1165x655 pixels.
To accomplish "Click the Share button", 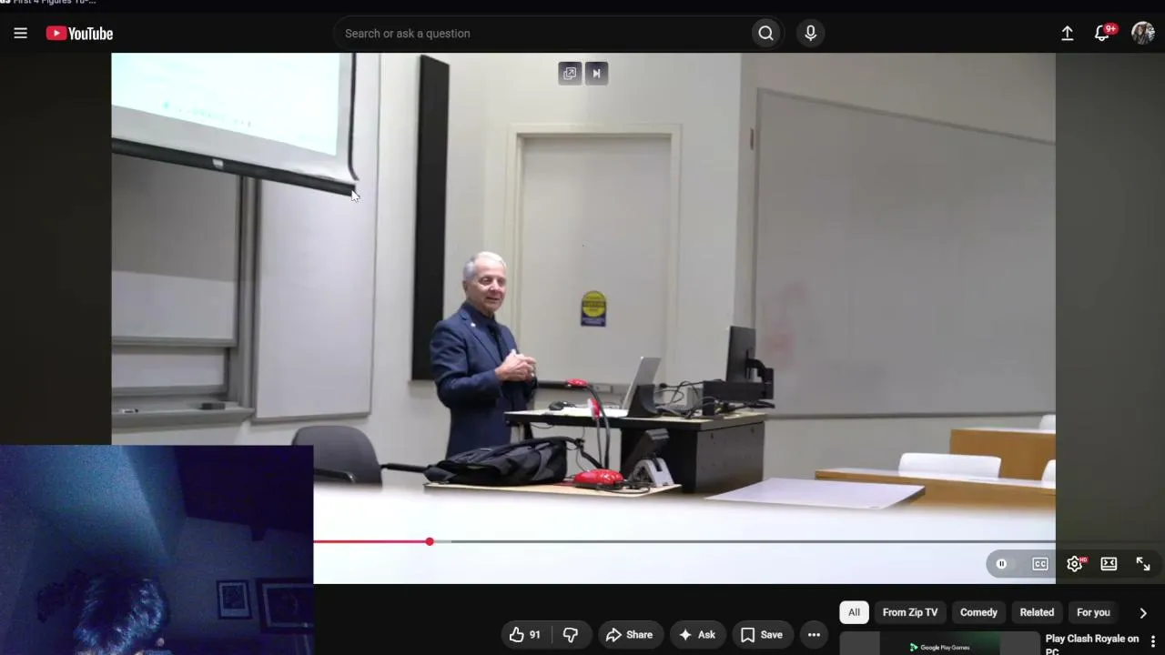I will coord(629,635).
